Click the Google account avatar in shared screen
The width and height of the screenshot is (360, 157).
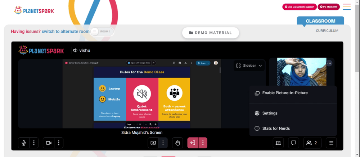(x=216, y=63)
